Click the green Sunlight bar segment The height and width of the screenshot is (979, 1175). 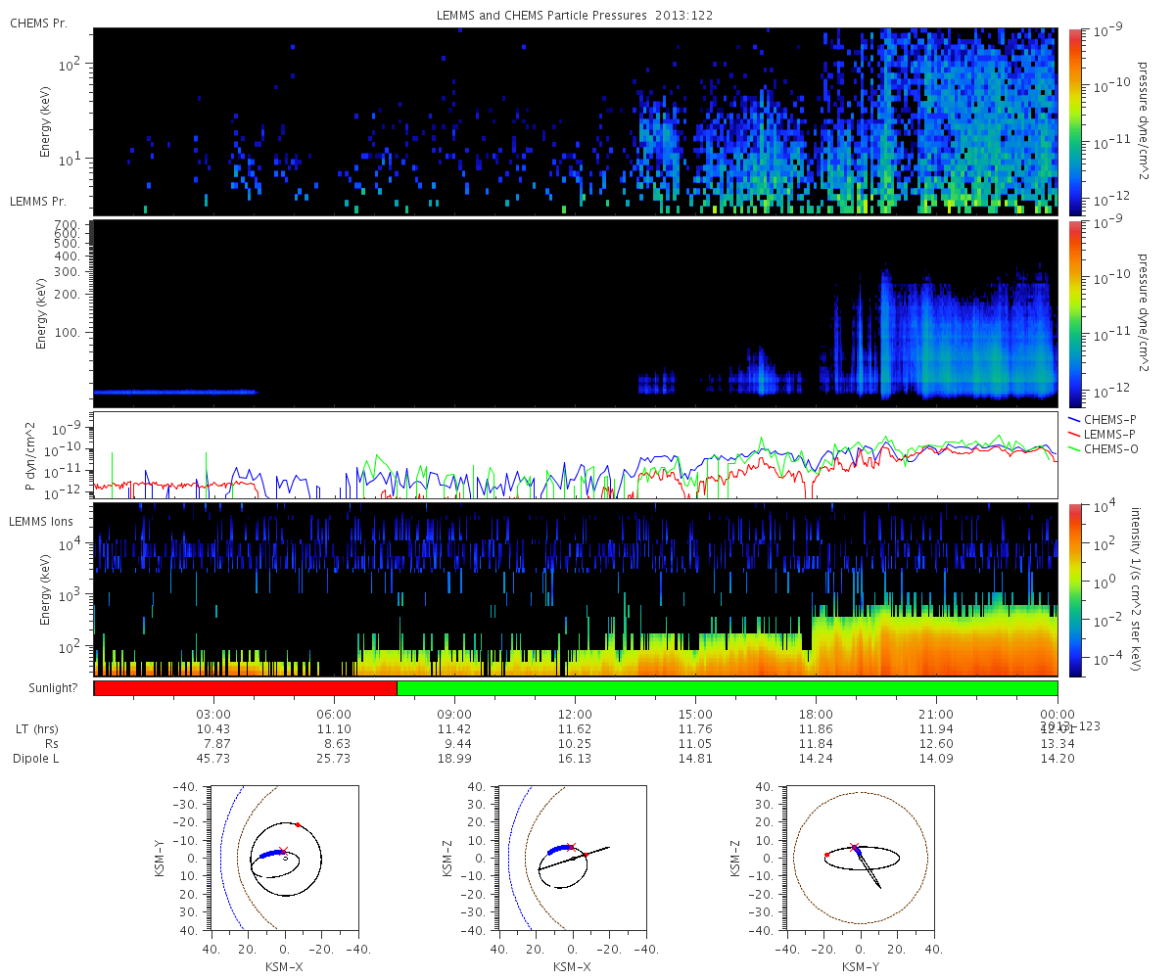(x=728, y=688)
